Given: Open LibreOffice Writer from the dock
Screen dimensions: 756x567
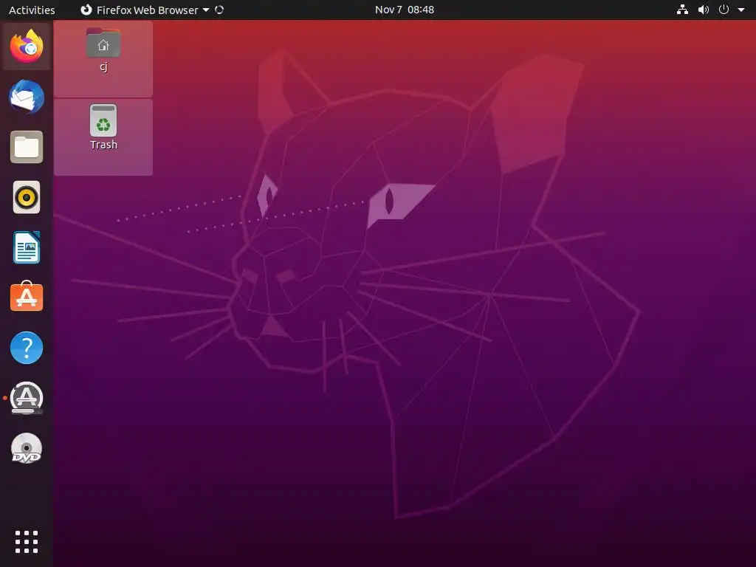Looking at the screenshot, I should pos(27,247).
